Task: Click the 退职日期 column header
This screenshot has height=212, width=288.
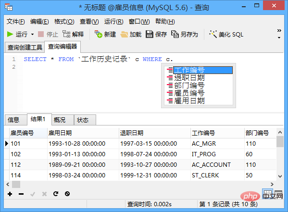Action: (x=155, y=133)
